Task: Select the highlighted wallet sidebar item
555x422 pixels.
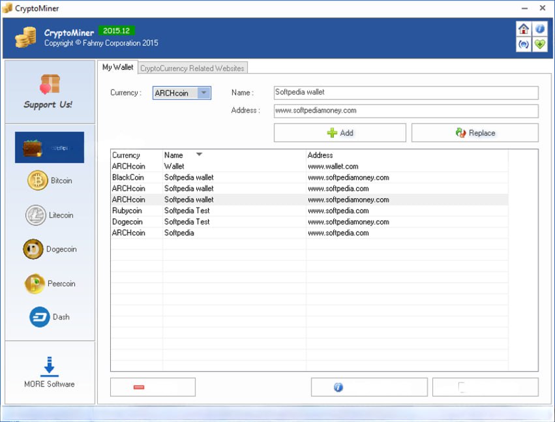Action: click(x=50, y=147)
